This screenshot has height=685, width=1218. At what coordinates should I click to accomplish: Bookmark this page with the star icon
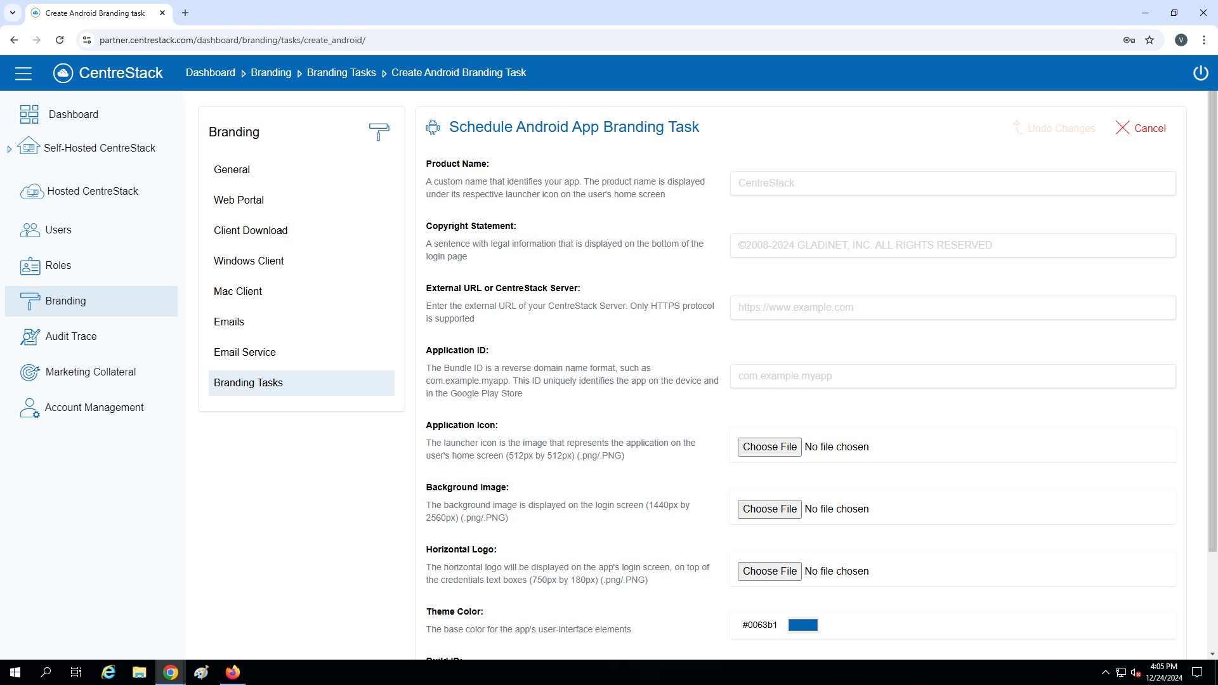click(1149, 40)
